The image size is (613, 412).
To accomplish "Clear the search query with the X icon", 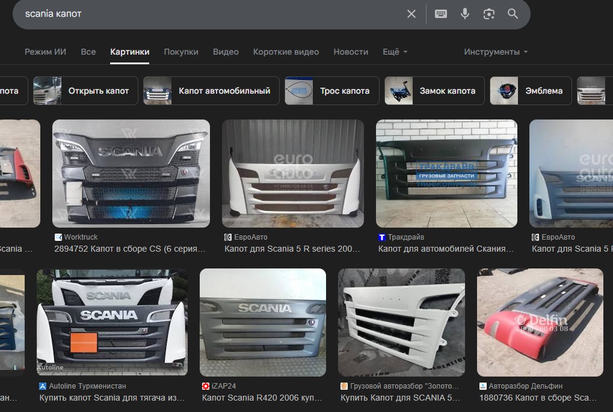I will (x=411, y=14).
